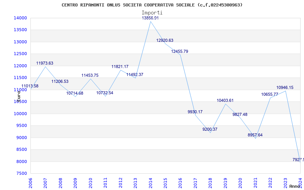The image size is (304, 190).
Task: Click y-axis tick label 12000
Action: tap(20, 66)
